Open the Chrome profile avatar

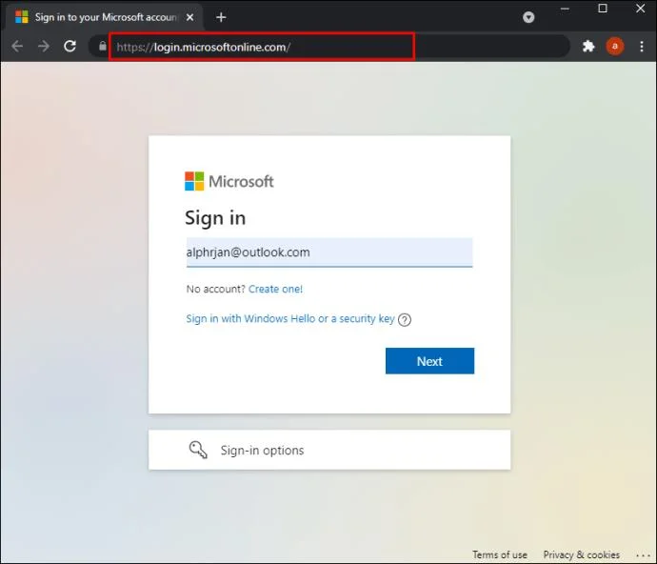[x=615, y=46]
